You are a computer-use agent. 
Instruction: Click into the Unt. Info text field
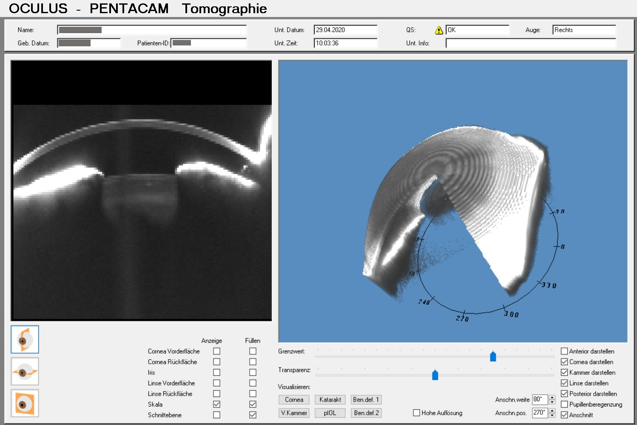[x=530, y=43]
